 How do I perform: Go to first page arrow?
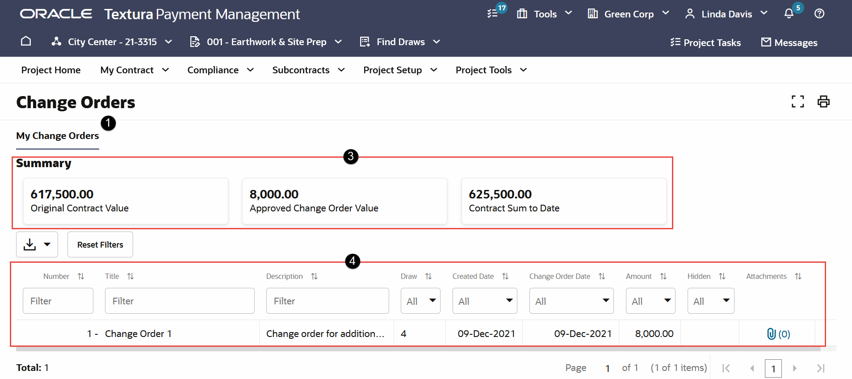[726, 368]
